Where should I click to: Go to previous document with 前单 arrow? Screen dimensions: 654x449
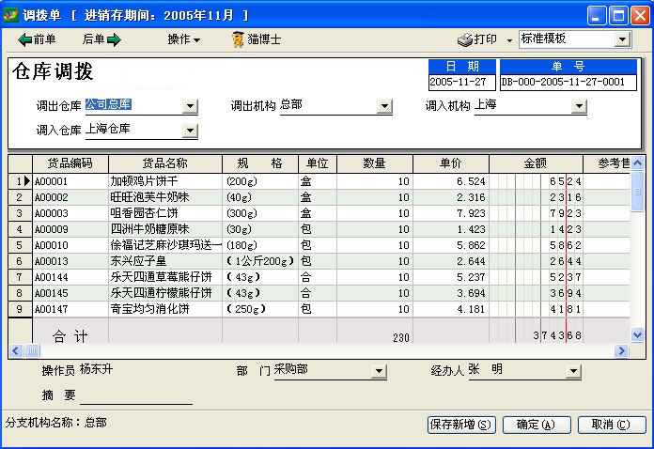pyautogui.click(x=36, y=39)
